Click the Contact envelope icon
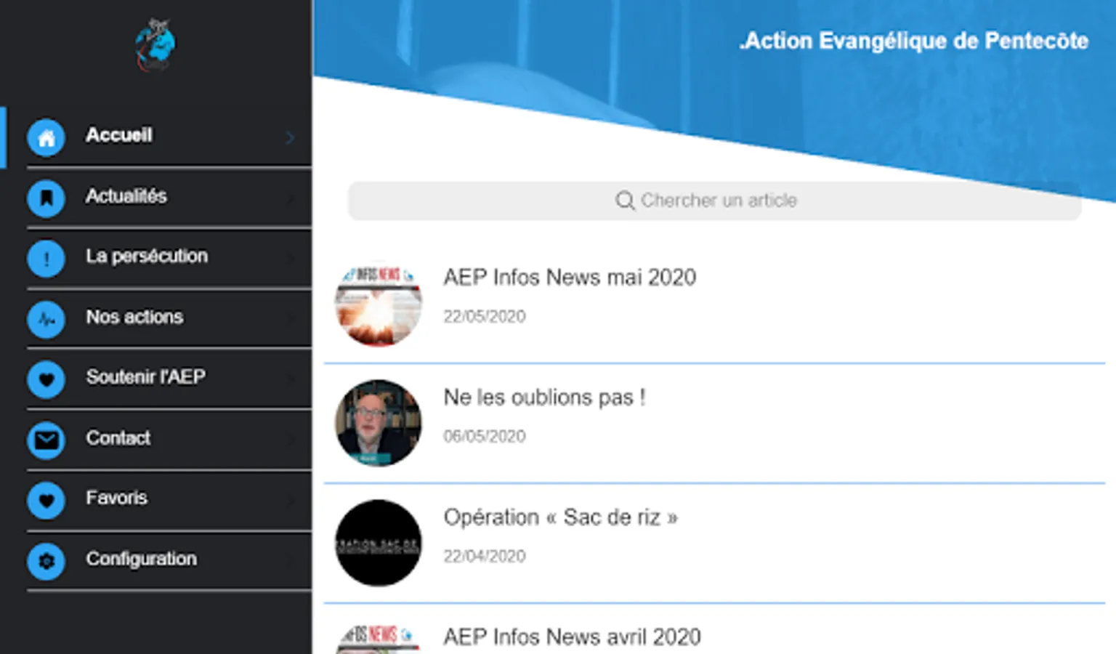The width and height of the screenshot is (1116, 654). (x=46, y=440)
